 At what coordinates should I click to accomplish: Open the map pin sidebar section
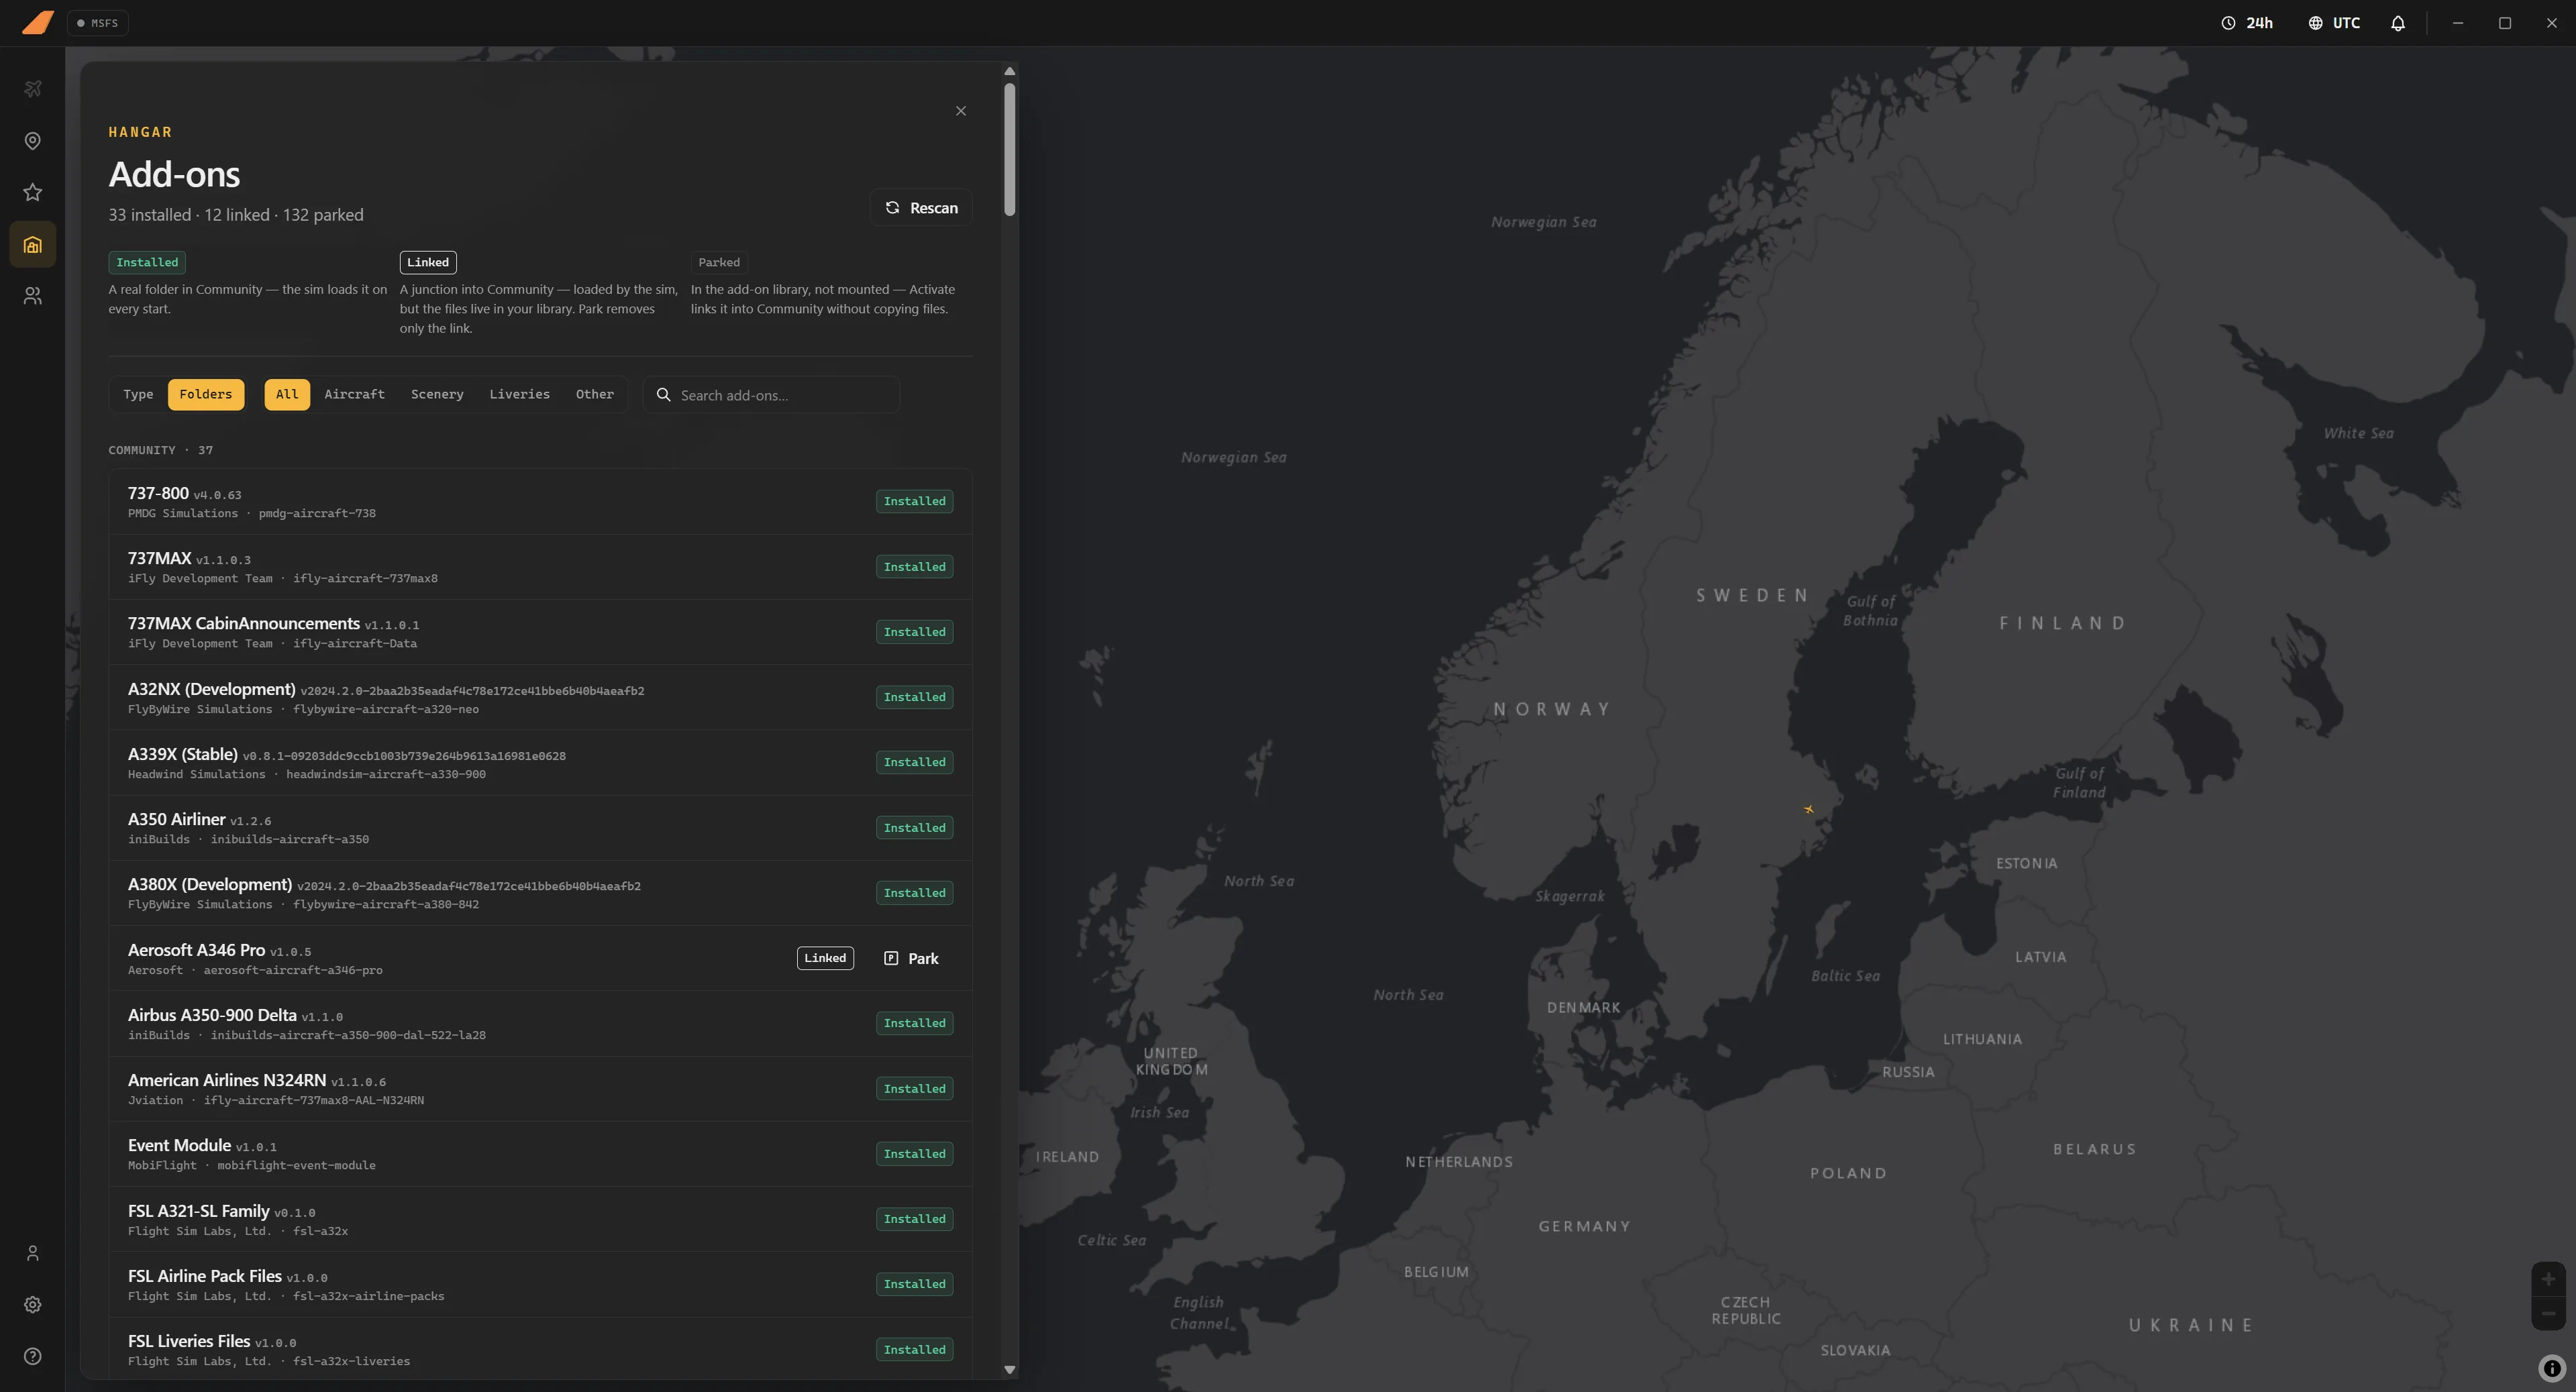tap(33, 141)
